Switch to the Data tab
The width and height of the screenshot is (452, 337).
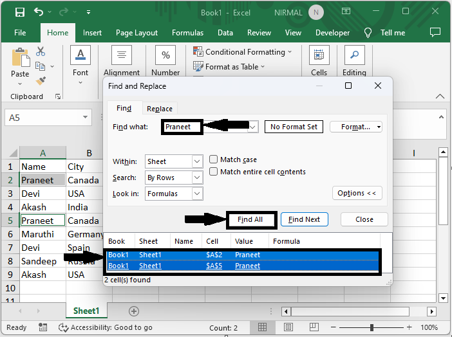pos(225,33)
